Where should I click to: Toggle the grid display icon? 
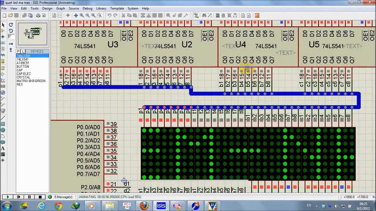point(60,16)
